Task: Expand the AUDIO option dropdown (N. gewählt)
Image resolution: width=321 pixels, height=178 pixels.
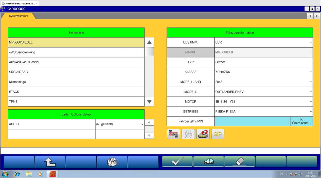Action: click(120, 124)
